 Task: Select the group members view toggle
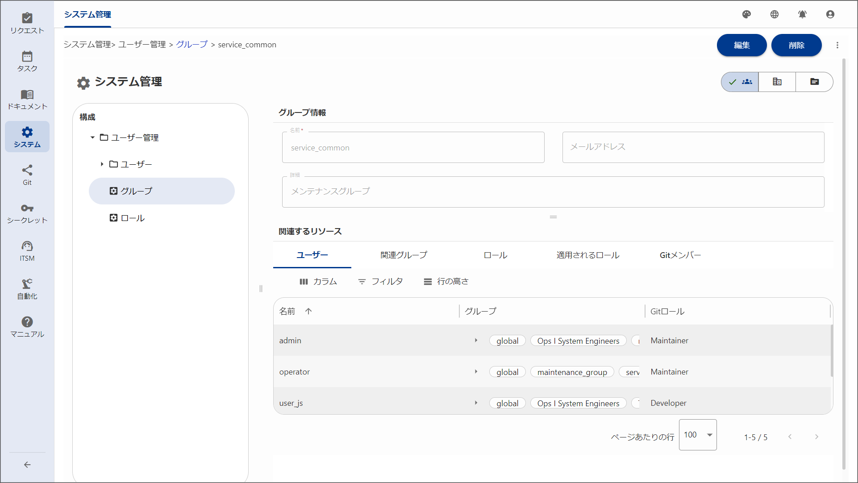[x=740, y=82]
